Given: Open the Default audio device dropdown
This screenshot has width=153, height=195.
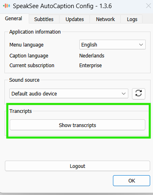Looking at the screenshot, I should pyautogui.click(x=69, y=93).
